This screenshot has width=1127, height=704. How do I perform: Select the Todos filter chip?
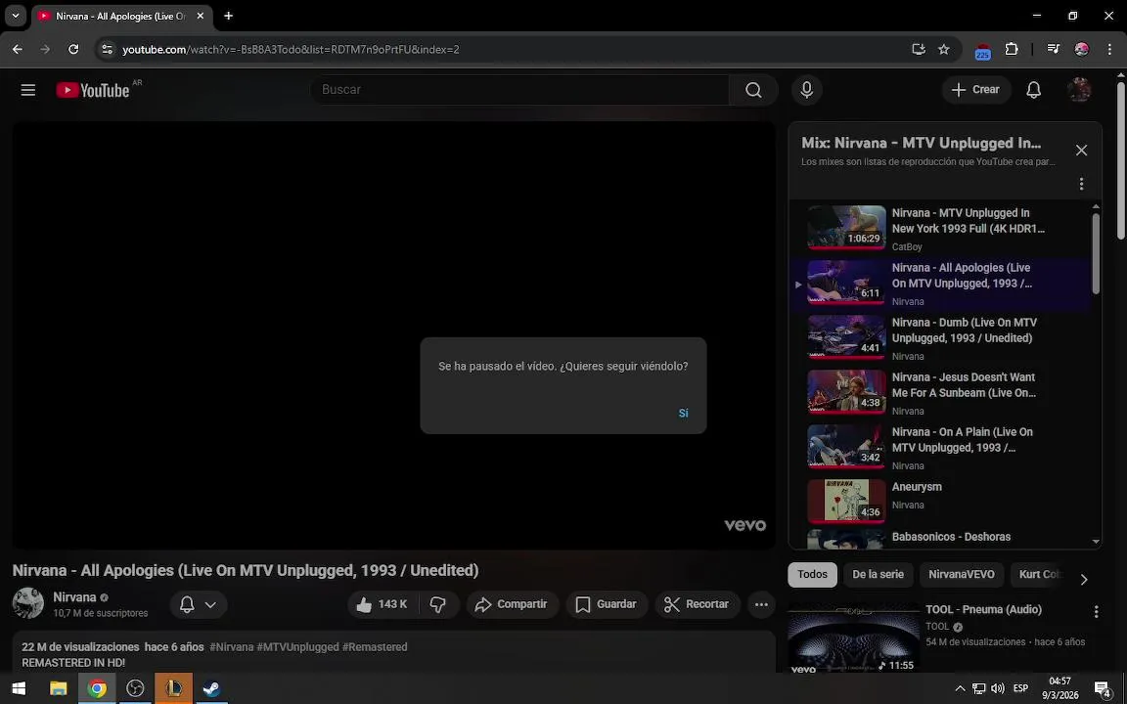[x=812, y=575]
